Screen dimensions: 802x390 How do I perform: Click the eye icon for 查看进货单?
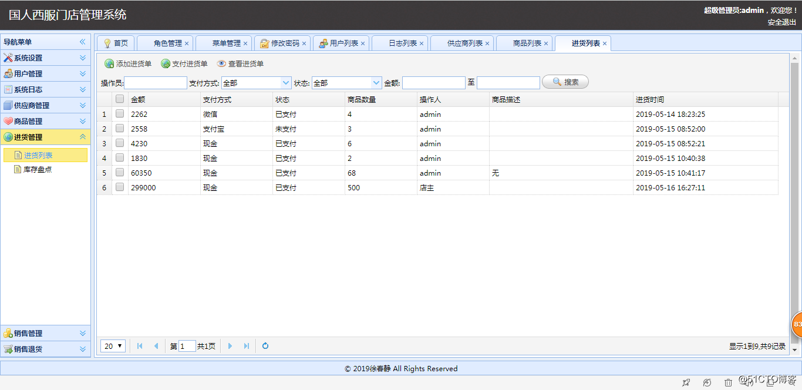click(221, 64)
